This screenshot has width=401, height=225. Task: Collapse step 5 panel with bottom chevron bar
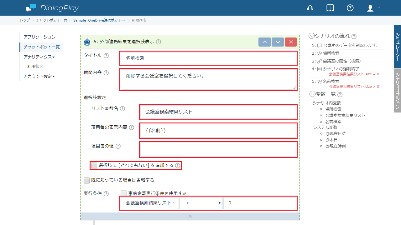tap(190, 216)
